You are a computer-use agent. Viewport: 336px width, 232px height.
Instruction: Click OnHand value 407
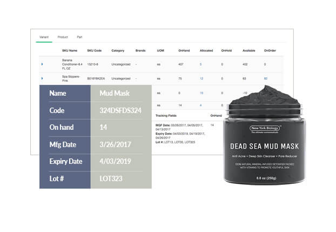[x=181, y=64]
